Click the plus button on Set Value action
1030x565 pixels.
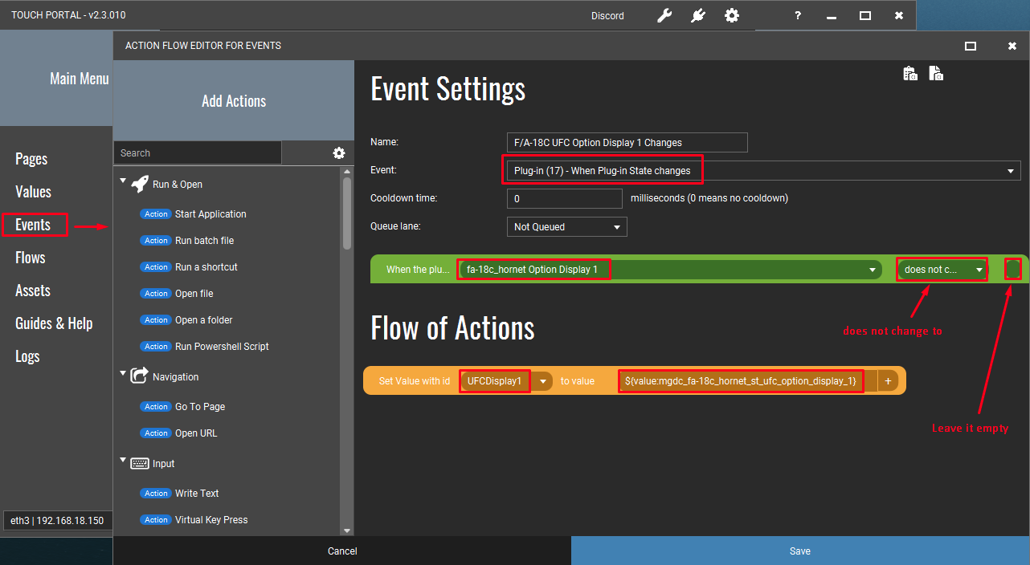888,381
